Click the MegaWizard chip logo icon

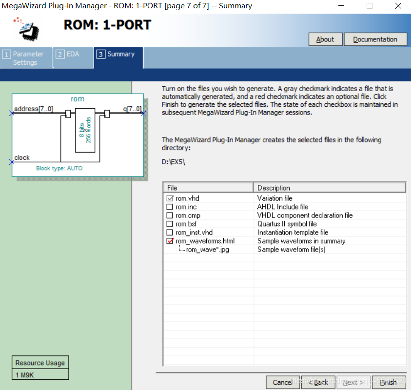[27, 29]
